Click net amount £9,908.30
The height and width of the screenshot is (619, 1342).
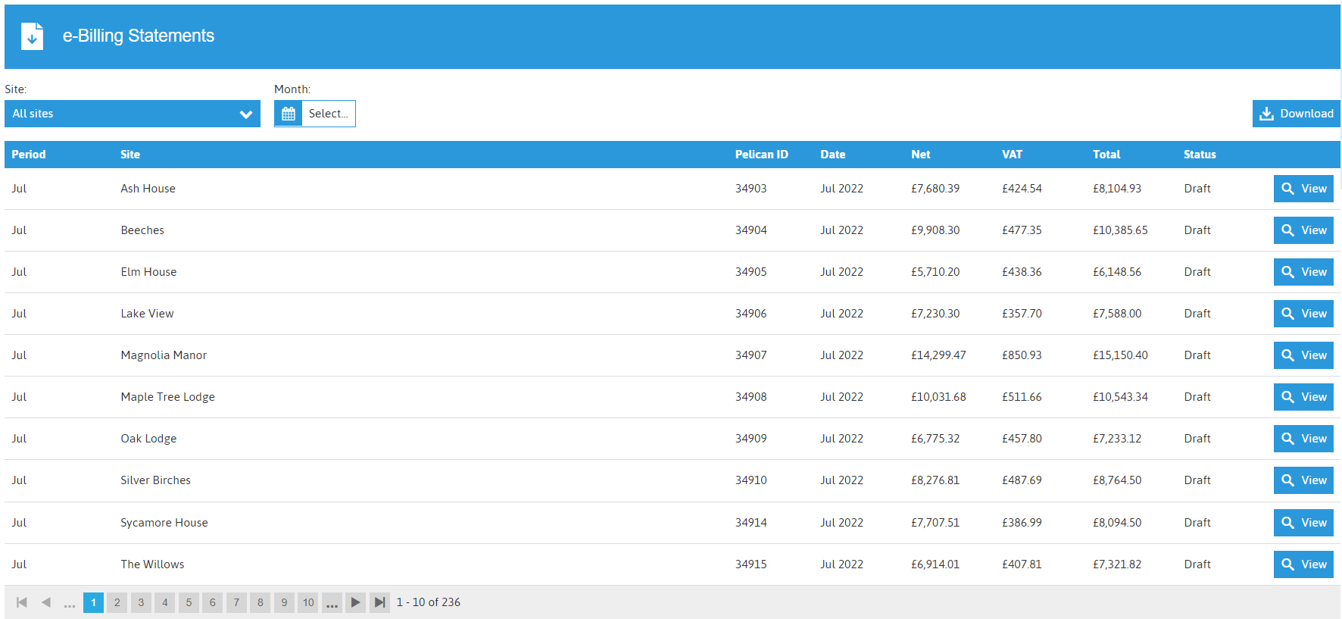point(935,230)
